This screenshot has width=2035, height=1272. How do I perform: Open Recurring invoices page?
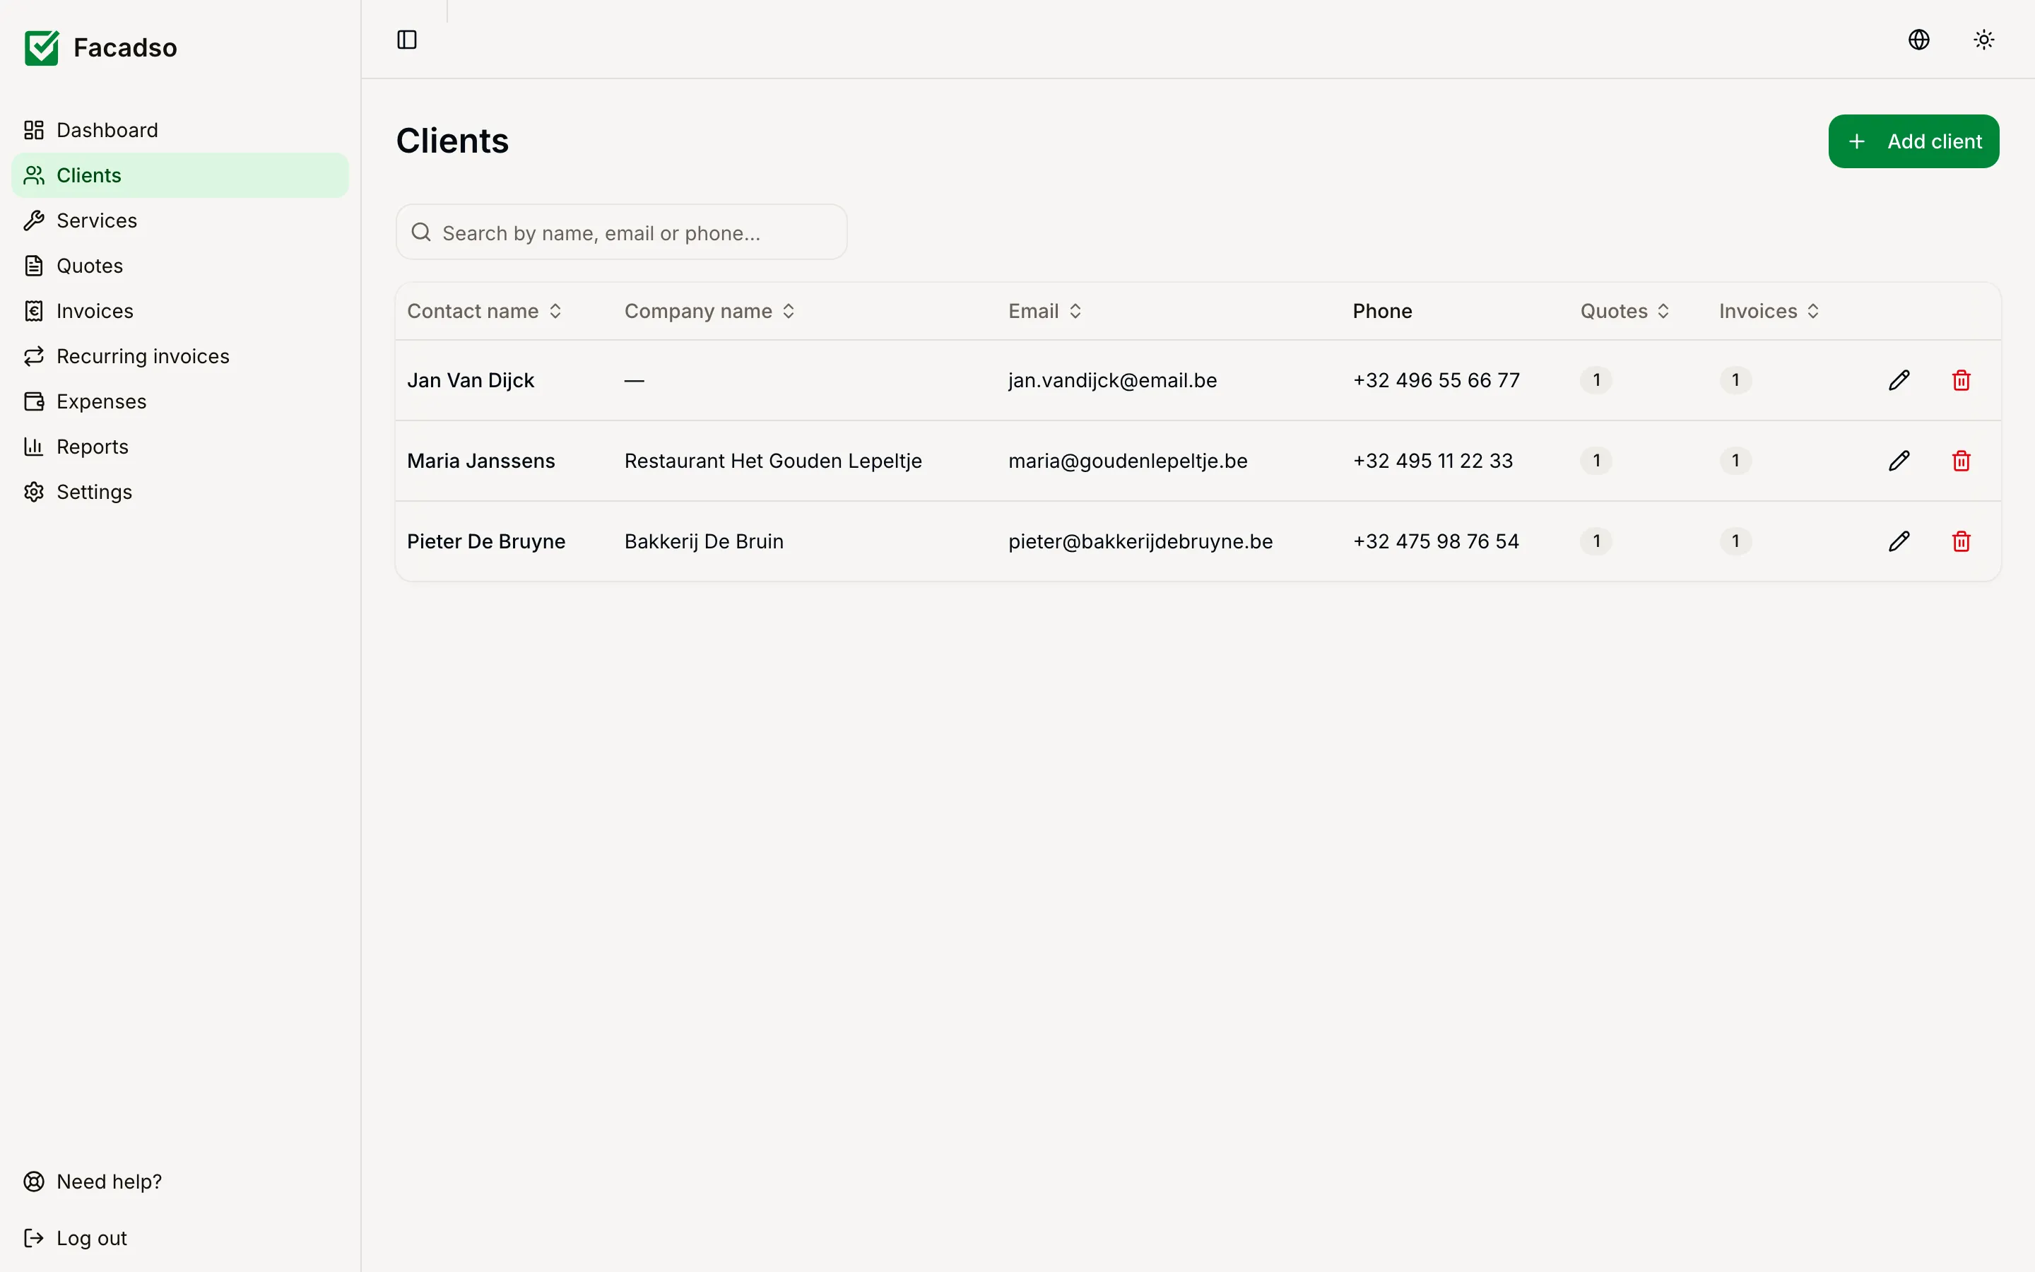point(180,357)
